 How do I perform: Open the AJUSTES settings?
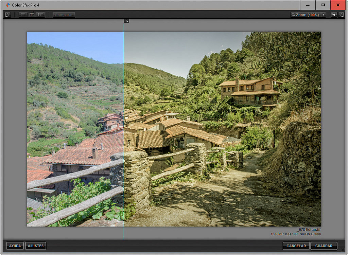coord(35,246)
